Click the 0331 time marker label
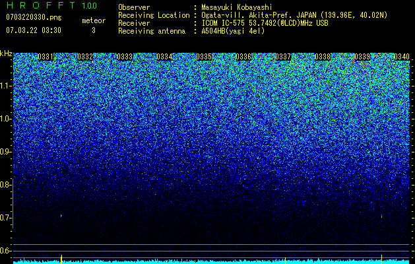The width and height of the screenshot is (415, 264). coord(46,57)
